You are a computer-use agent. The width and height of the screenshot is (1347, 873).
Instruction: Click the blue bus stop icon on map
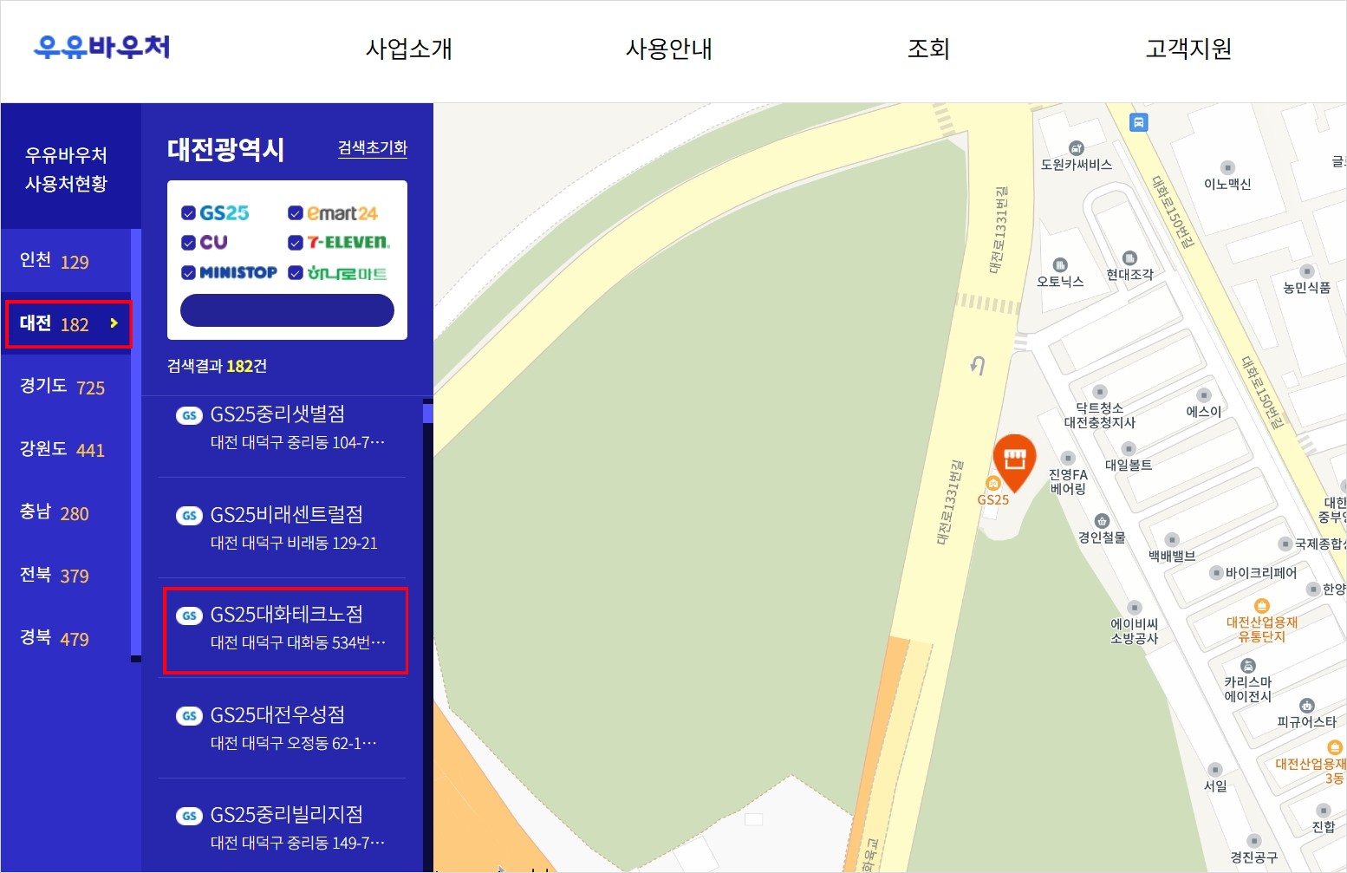[1139, 122]
